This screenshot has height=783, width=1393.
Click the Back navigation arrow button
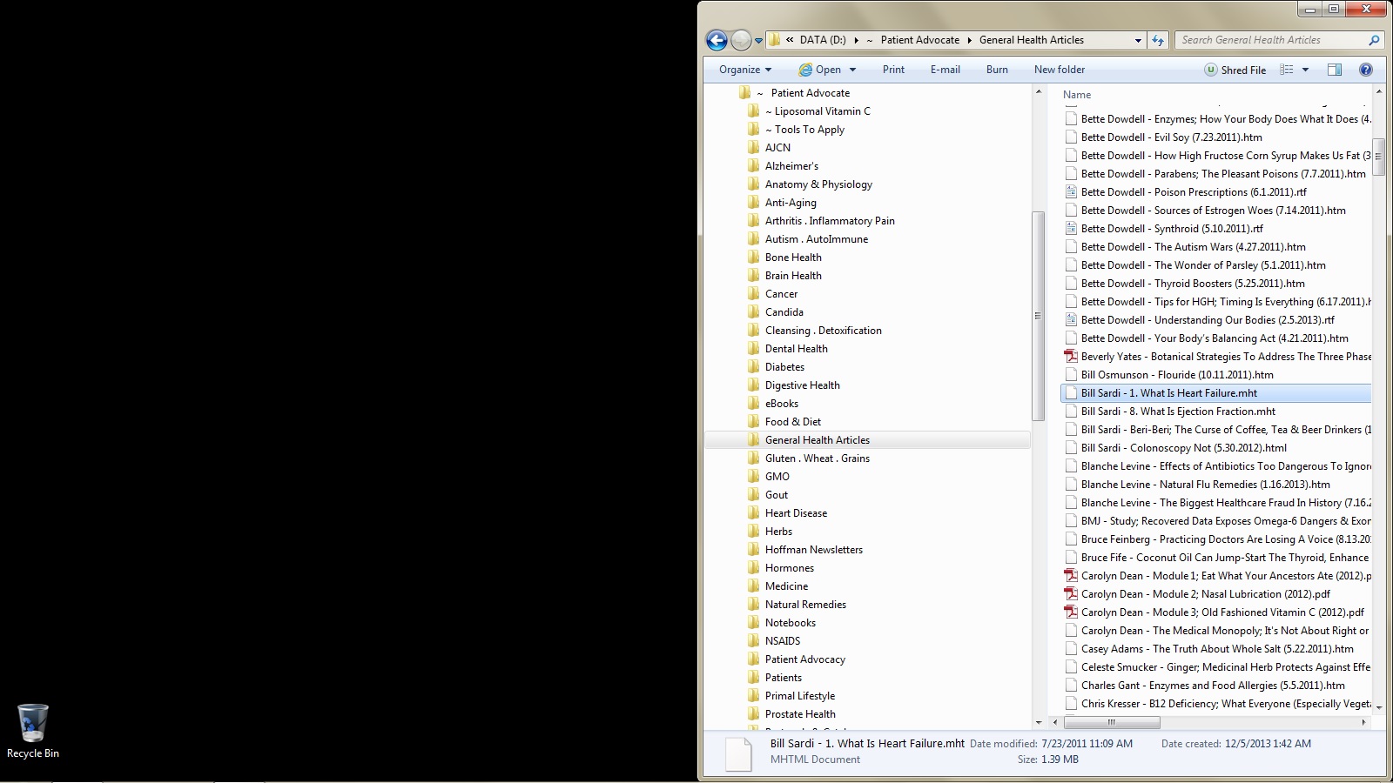[x=717, y=40]
